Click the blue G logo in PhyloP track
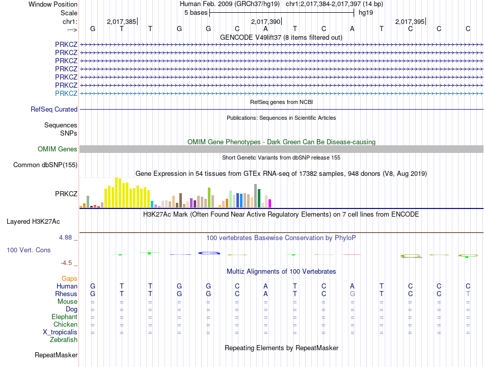This screenshot has height=367, width=484. point(209,253)
